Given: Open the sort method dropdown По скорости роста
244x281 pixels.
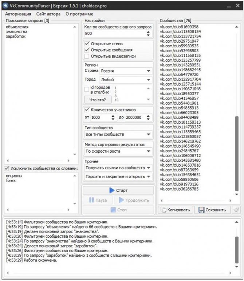Looking at the screenshot, I should [118, 151].
